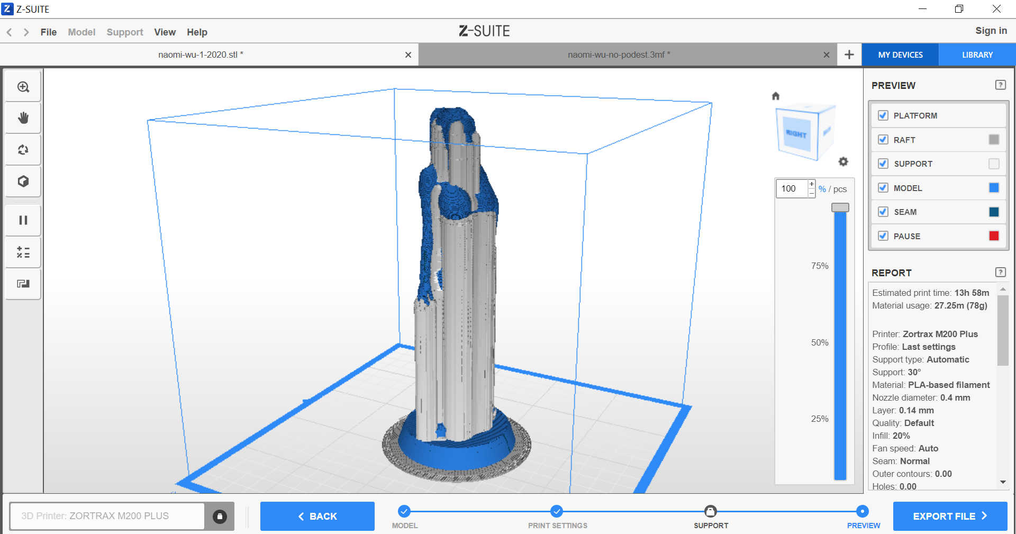This screenshot has height=534, width=1016.
Task: Open PREVIEW panel help expander
Action: click(x=1000, y=85)
